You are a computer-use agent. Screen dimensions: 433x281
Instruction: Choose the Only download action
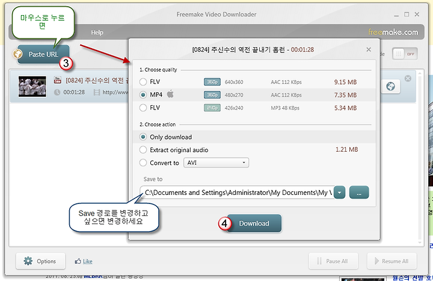[x=143, y=137]
